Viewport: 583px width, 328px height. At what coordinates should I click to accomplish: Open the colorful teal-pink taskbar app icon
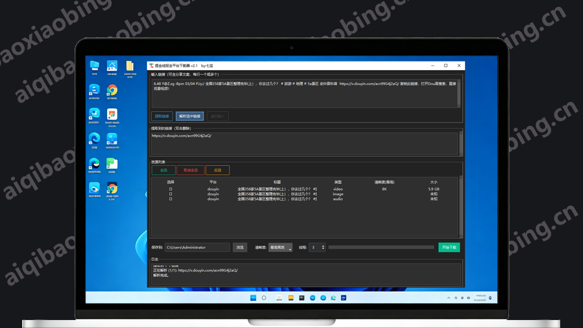coord(333,298)
